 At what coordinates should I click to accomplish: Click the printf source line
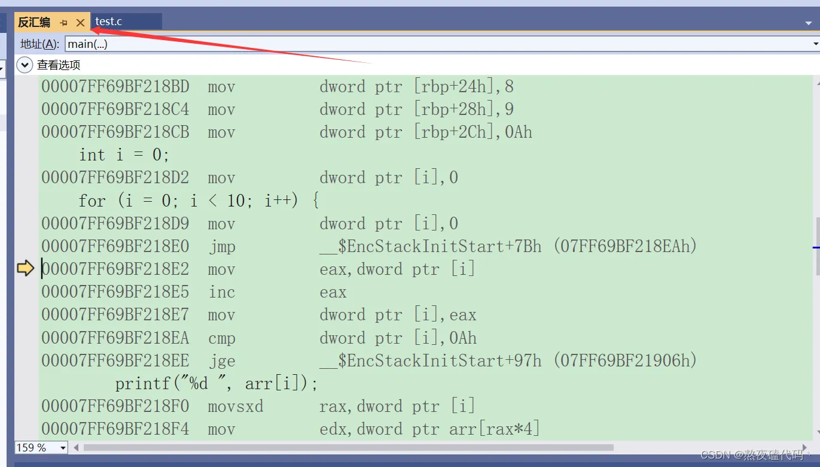[x=217, y=384]
